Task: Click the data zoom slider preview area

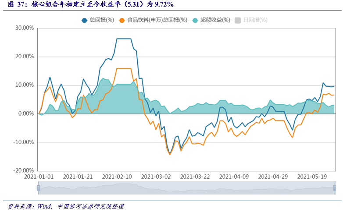Action: (x=186, y=188)
